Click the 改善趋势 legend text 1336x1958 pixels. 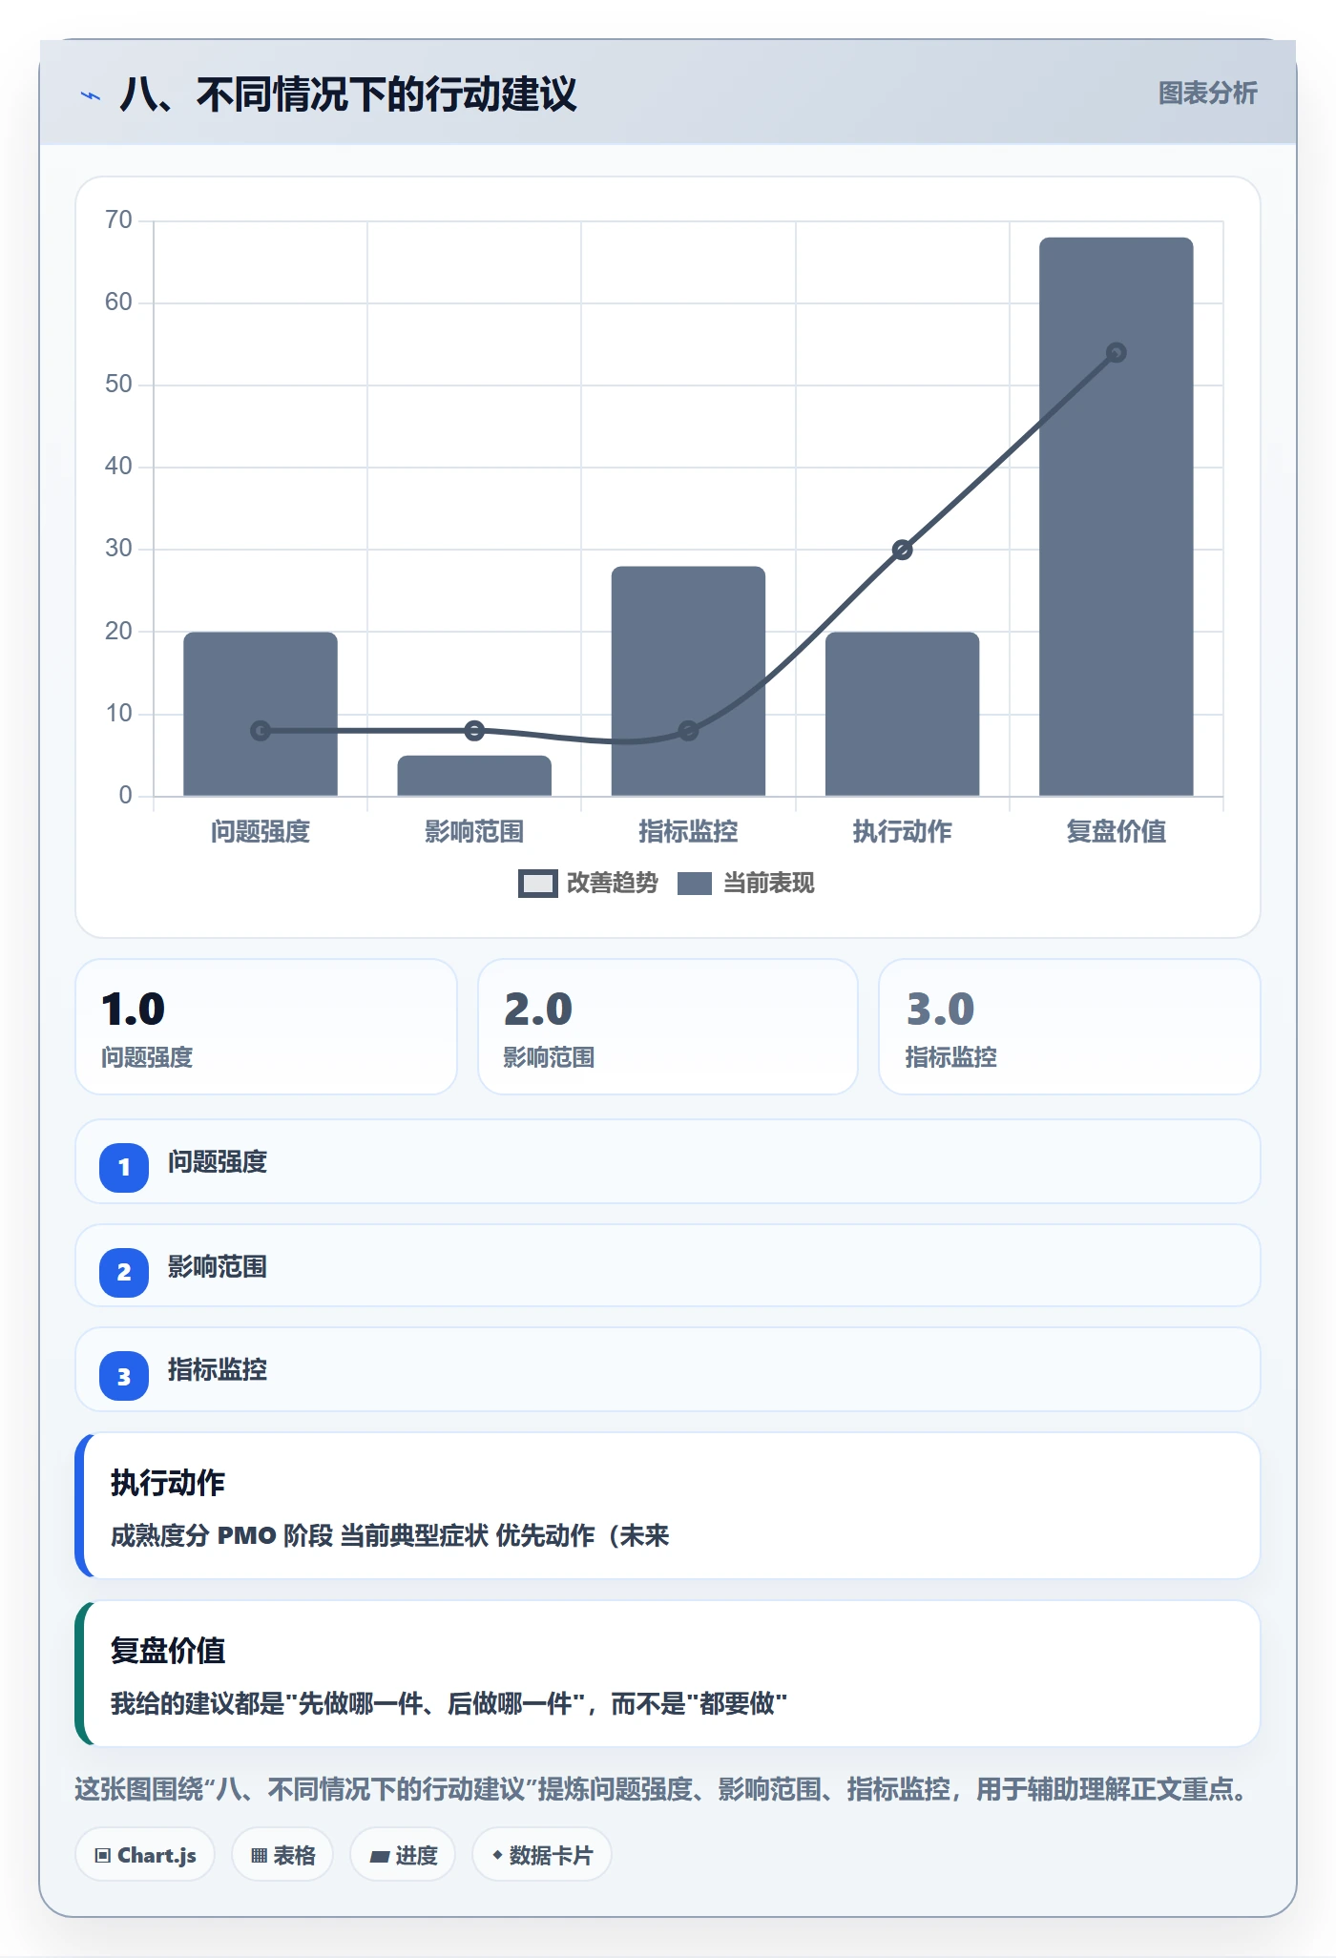pyautogui.click(x=613, y=884)
